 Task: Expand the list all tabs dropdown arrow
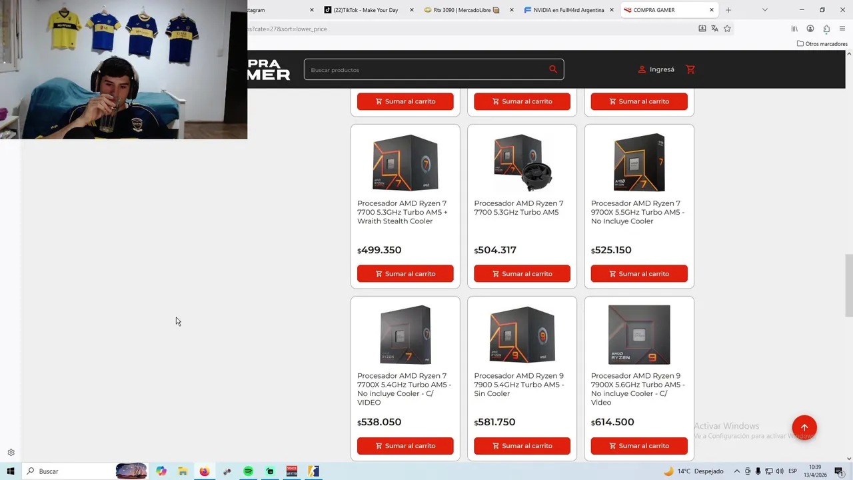764,10
